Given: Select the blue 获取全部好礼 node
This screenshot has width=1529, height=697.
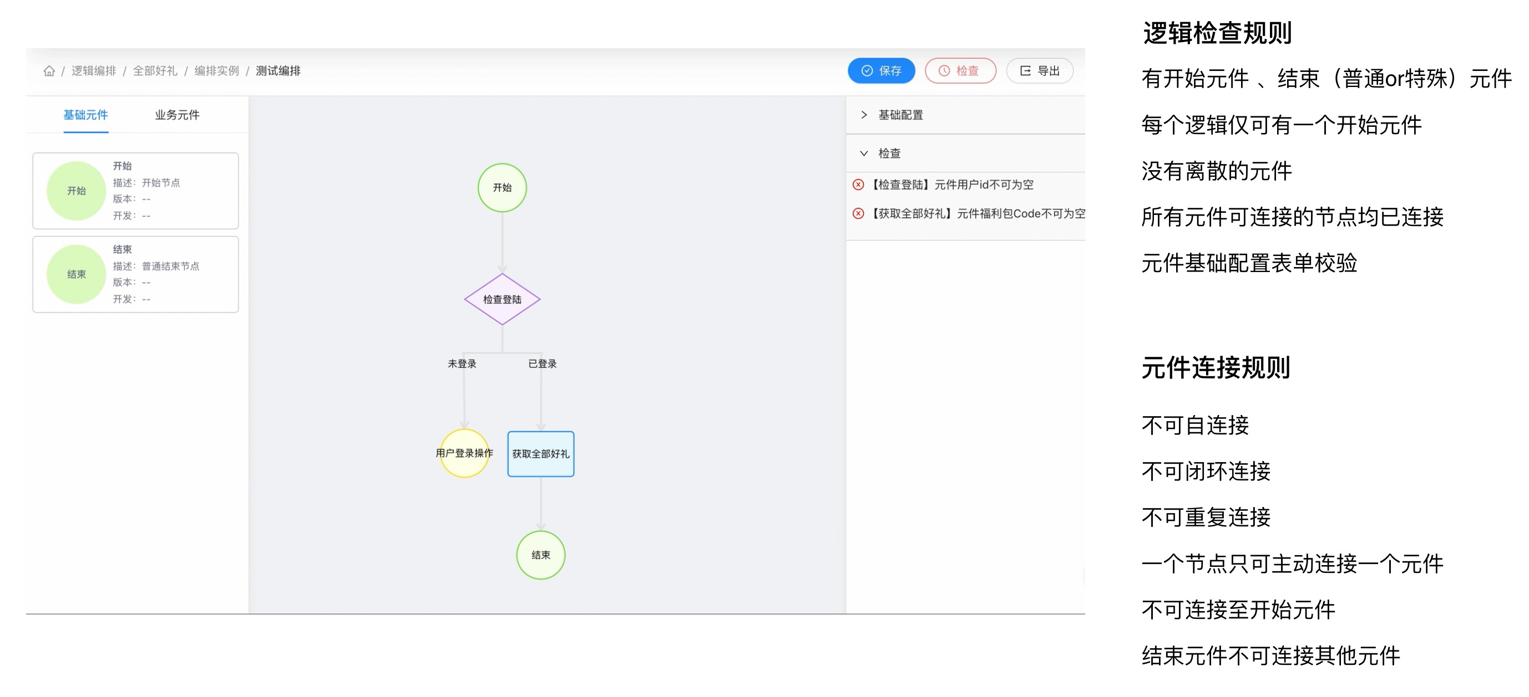Looking at the screenshot, I should (x=541, y=454).
